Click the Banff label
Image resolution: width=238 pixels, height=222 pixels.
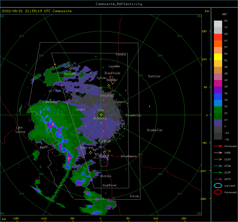(44, 147)
